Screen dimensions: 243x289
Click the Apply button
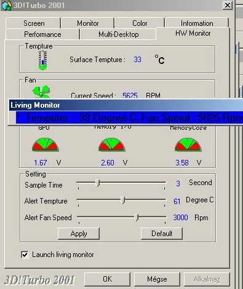79,234
